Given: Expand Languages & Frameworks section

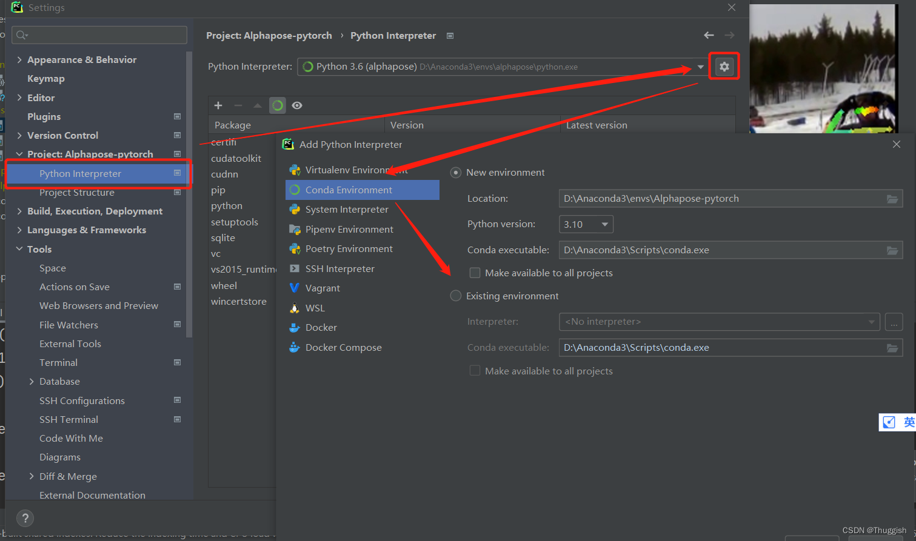Looking at the screenshot, I should 19,230.
